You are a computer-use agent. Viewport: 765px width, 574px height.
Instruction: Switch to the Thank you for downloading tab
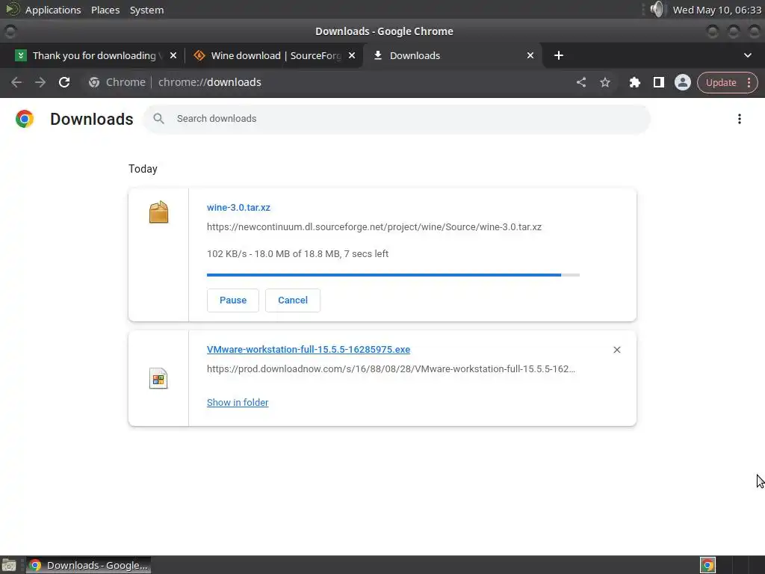pyautogui.click(x=94, y=55)
